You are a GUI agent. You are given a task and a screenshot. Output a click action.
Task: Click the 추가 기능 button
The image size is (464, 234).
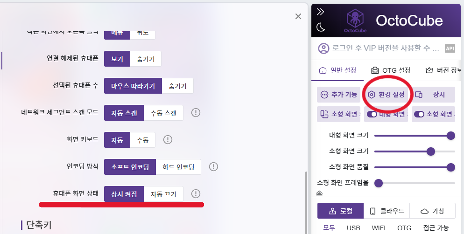tap(338, 95)
